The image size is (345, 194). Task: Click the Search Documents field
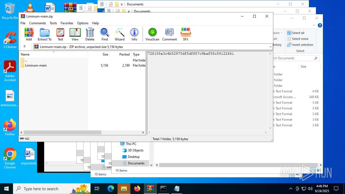[x=296, y=58]
